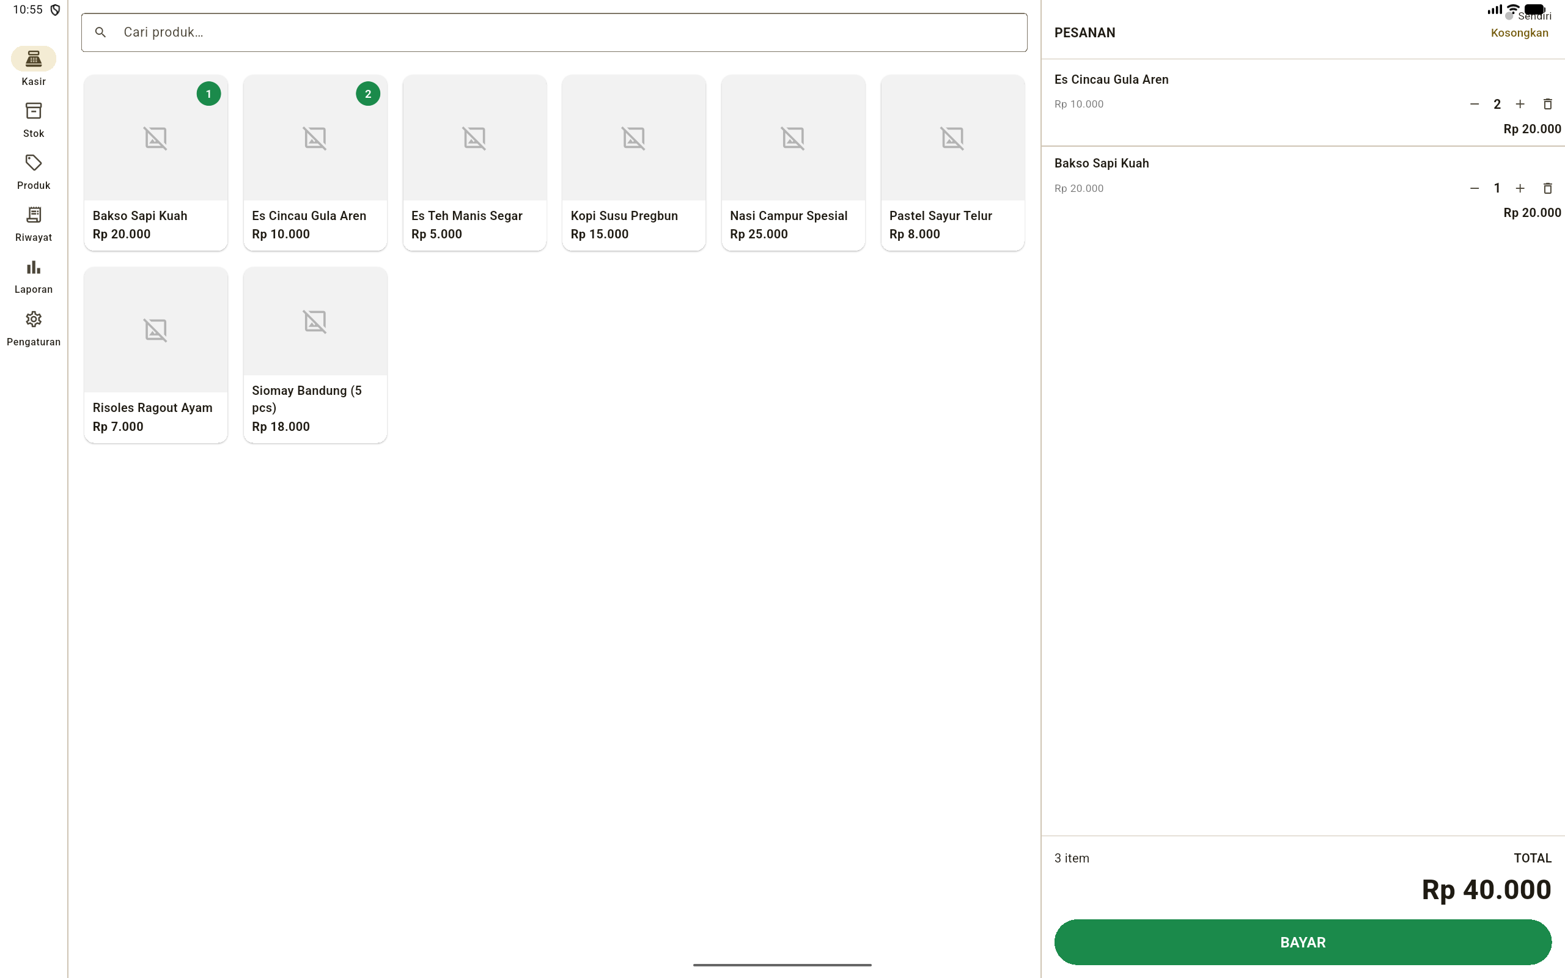
Task: Decrease quantity of Es Cincau Gula Aren
Action: (1474, 104)
